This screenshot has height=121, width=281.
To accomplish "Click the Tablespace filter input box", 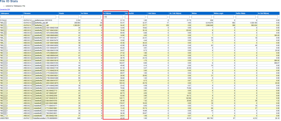I will click(11, 17).
